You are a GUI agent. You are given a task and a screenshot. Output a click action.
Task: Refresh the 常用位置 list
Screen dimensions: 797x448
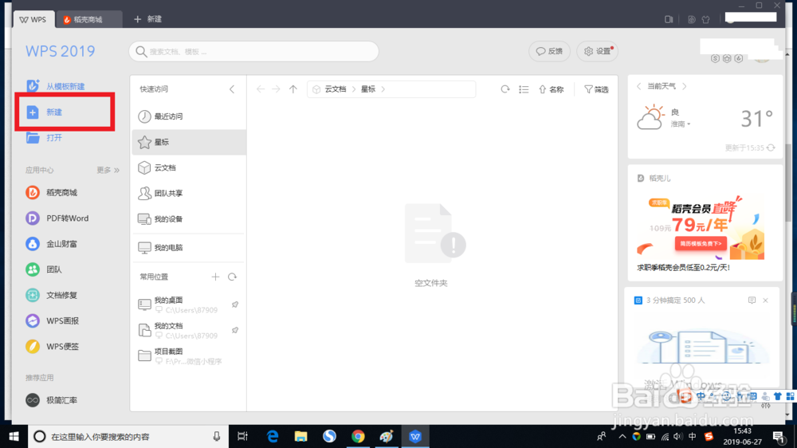tap(232, 277)
